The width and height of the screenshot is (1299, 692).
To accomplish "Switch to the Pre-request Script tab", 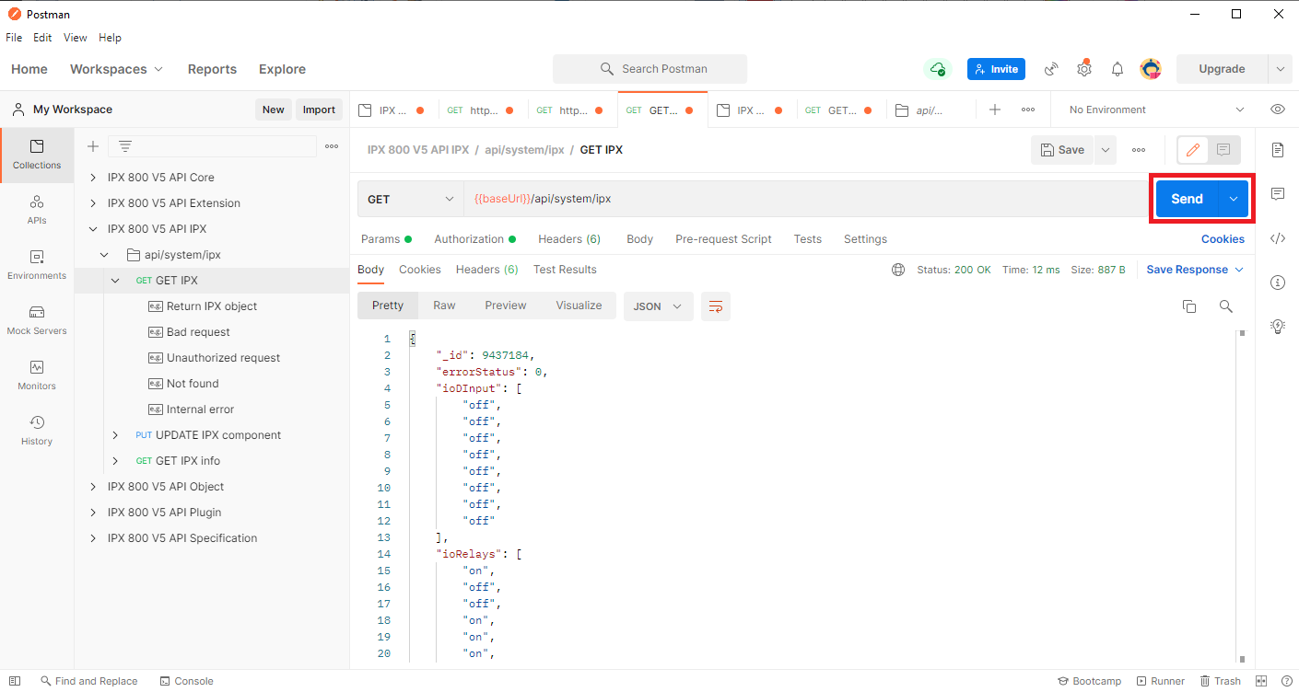I will [723, 239].
